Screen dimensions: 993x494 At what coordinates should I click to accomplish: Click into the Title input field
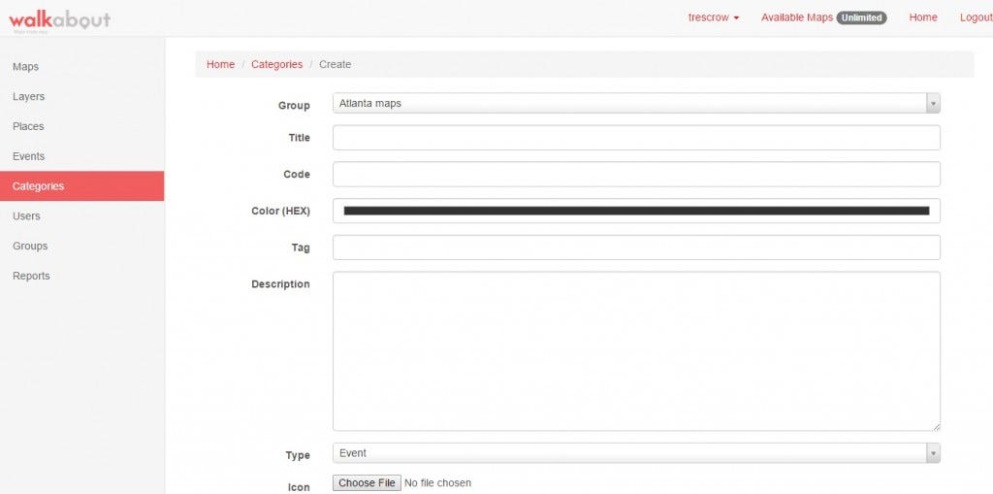(636, 138)
